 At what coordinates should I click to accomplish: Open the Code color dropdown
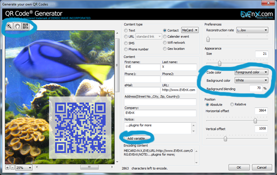[251, 72]
